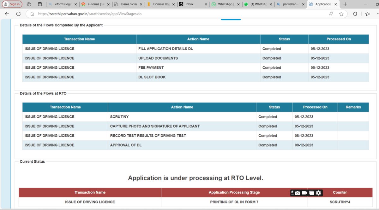Close the eforms login tab
This screenshot has height=210, width=379.
[x=76, y=4]
